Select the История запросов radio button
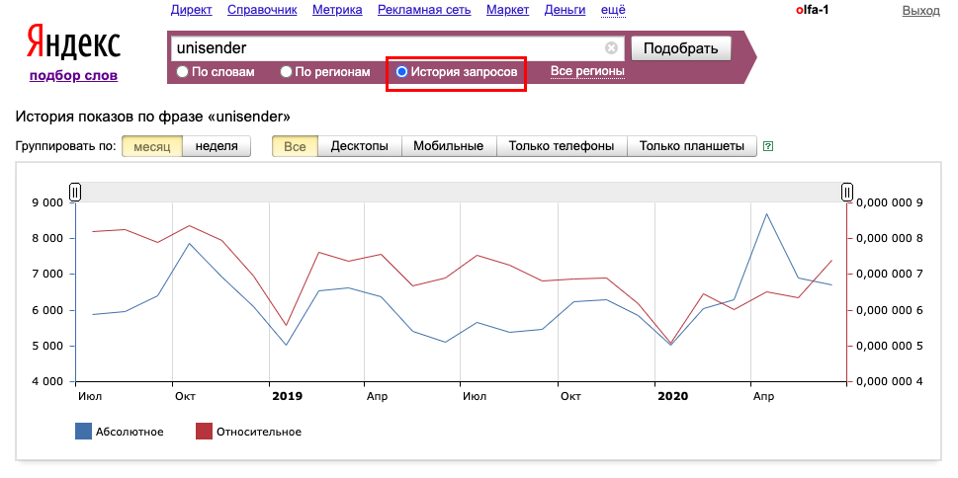Image resolution: width=958 pixels, height=478 pixels. point(401,72)
